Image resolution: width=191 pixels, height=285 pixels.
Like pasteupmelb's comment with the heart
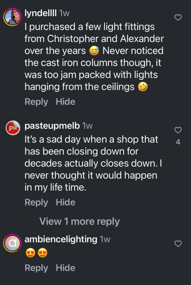(x=178, y=130)
